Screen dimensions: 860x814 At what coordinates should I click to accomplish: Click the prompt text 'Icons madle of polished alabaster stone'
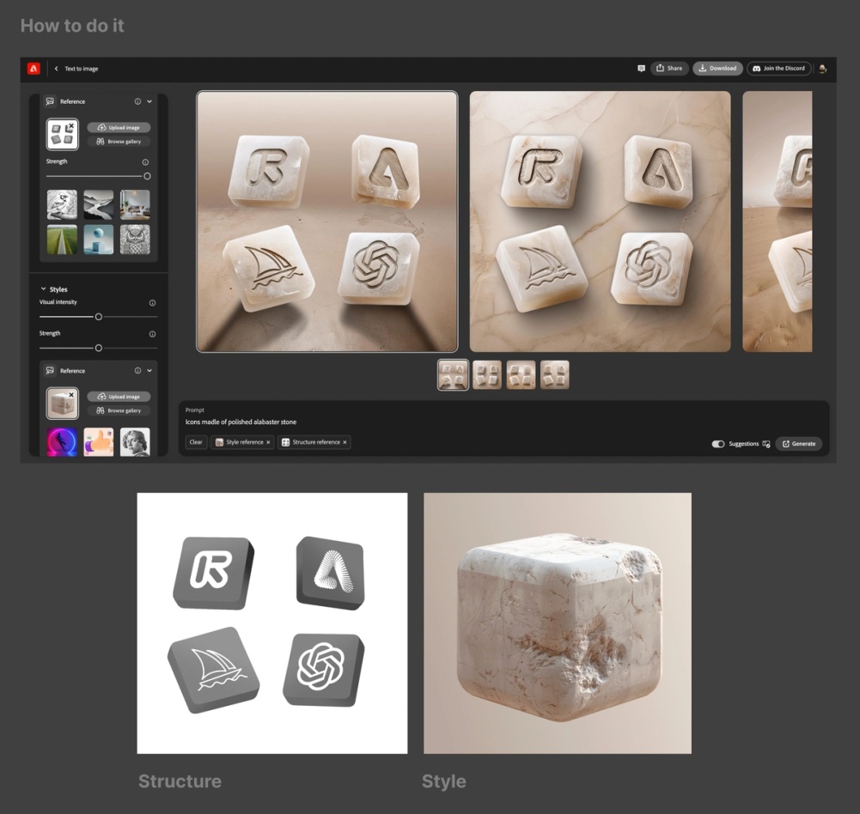coord(241,422)
